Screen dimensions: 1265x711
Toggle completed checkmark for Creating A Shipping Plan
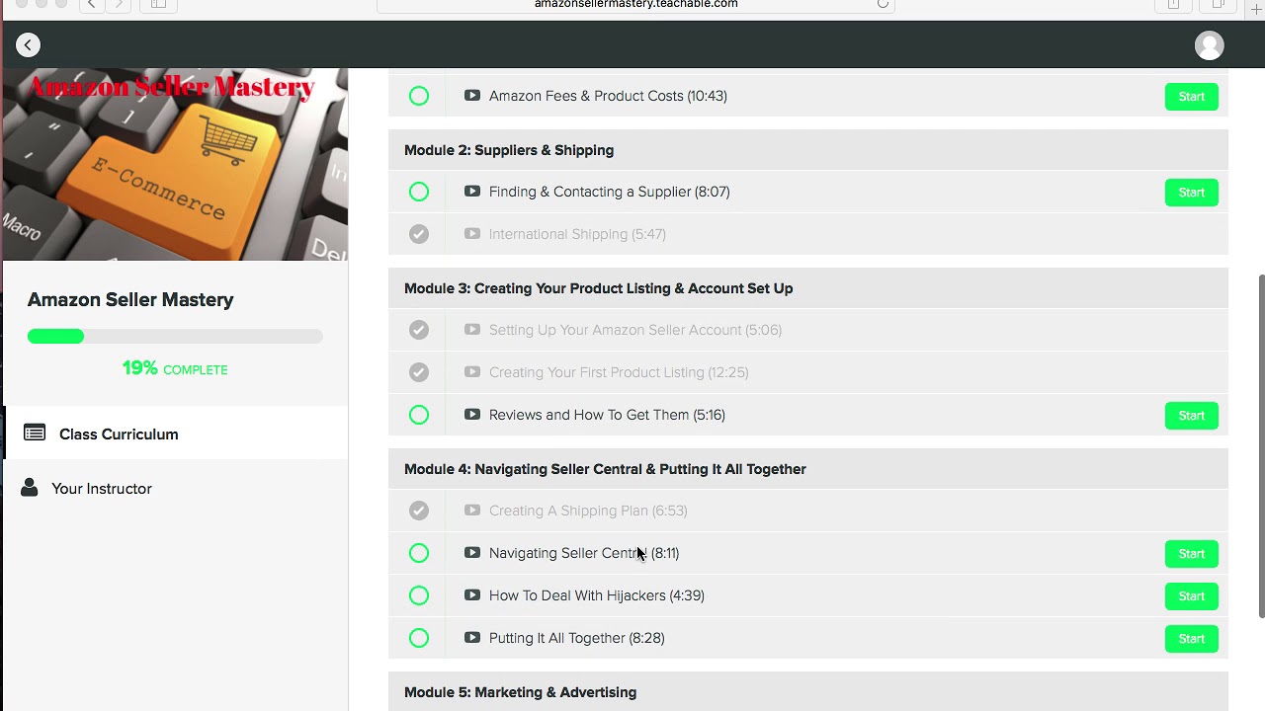[419, 511]
